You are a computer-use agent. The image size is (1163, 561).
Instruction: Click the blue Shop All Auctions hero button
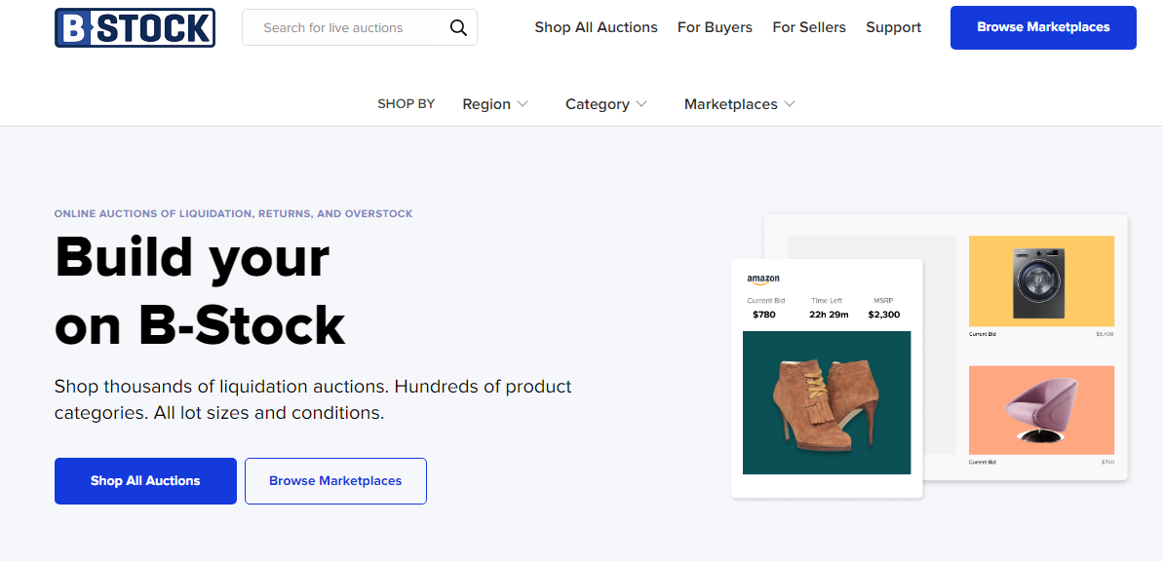[x=145, y=481]
